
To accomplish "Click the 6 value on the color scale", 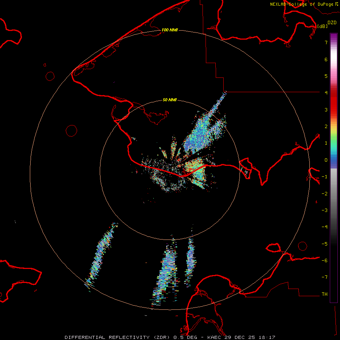I will 326,59.
